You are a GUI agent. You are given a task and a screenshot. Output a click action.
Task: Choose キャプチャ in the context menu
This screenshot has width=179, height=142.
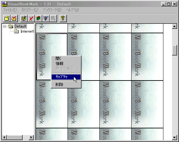click(66, 77)
